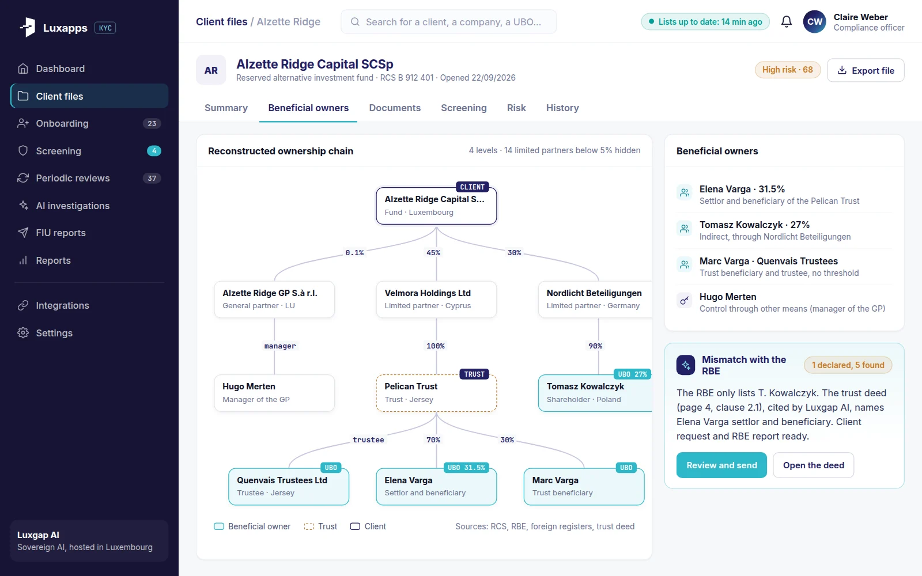Click Hugo Merten key control icon
The image size is (922, 576).
(x=684, y=301)
